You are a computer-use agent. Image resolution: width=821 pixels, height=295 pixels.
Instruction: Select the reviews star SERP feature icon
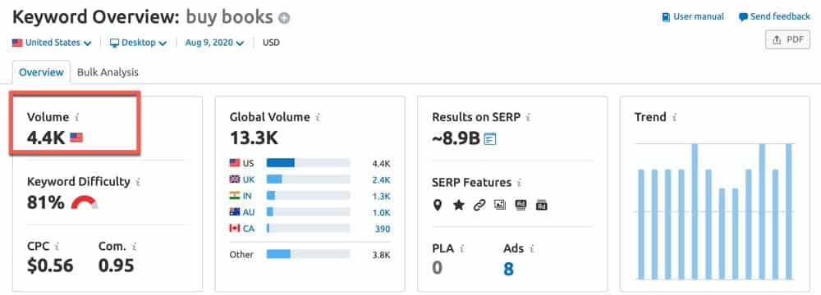coord(459,205)
